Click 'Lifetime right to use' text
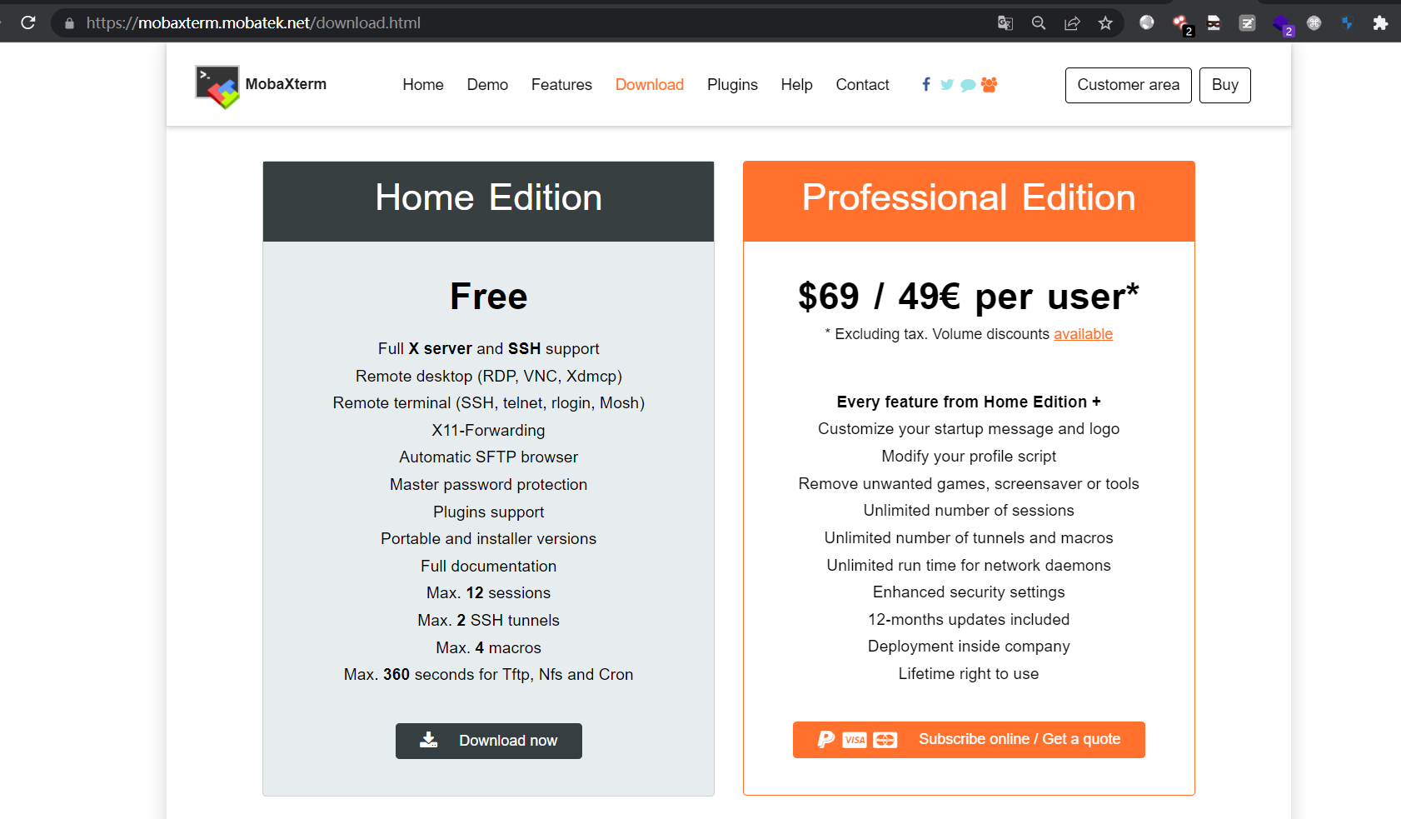This screenshot has width=1401, height=819. point(969,674)
